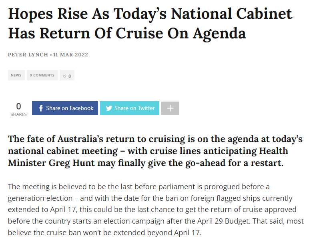Click the Twitter bird icon
Image resolution: width=317 pixels, height=244 pixels.
click(x=109, y=108)
